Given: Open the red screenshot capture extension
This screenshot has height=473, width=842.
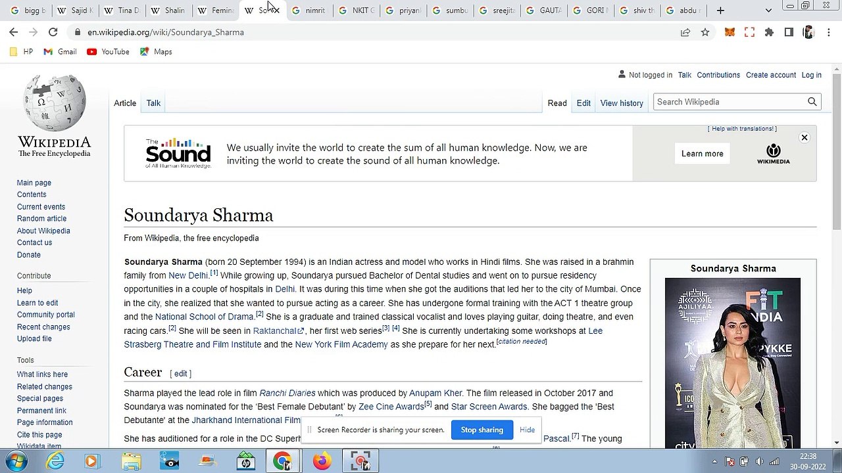Looking at the screenshot, I should (749, 32).
